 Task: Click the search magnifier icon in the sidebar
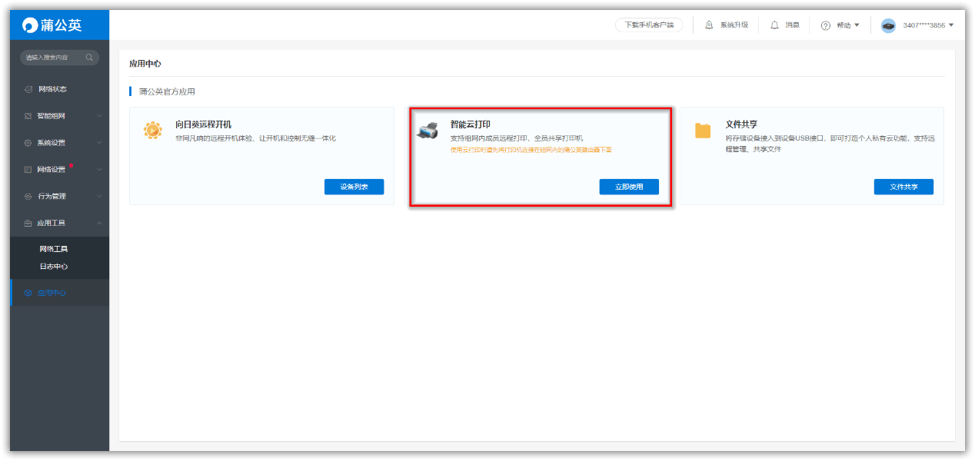(90, 58)
